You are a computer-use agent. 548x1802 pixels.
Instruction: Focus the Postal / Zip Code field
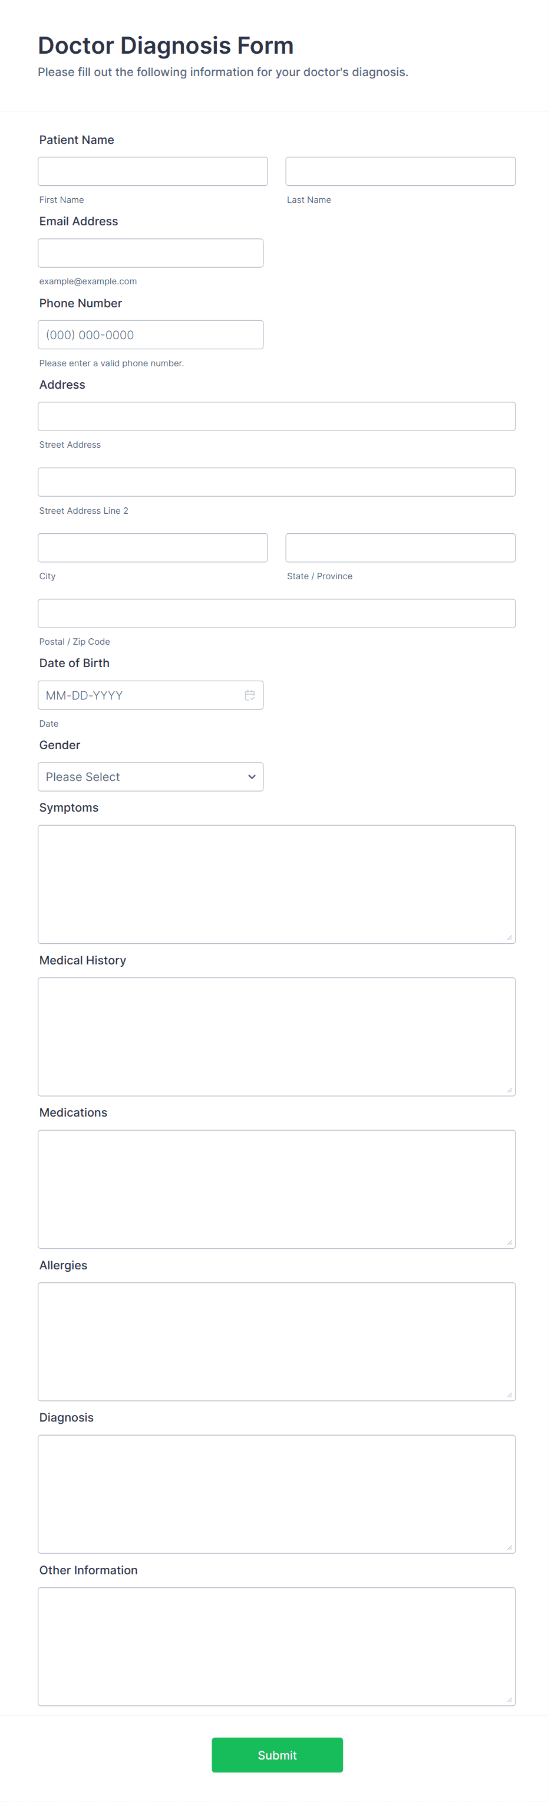click(276, 613)
